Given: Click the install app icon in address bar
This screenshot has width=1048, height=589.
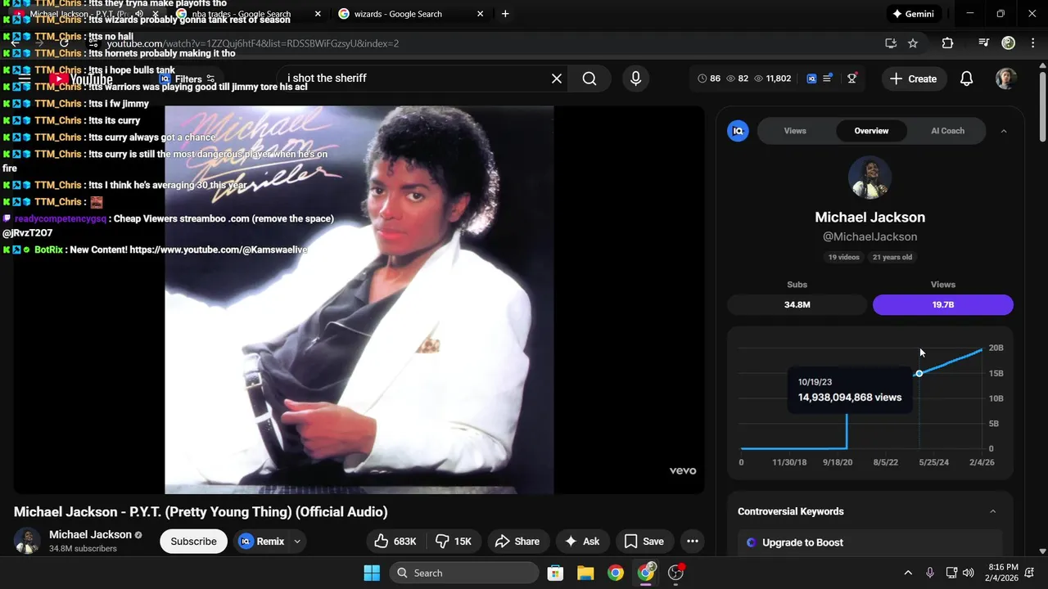Looking at the screenshot, I should 891,43.
